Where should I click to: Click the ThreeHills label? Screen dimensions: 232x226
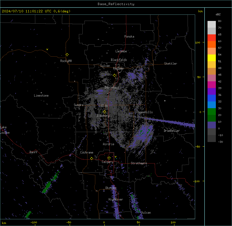tap(145, 112)
